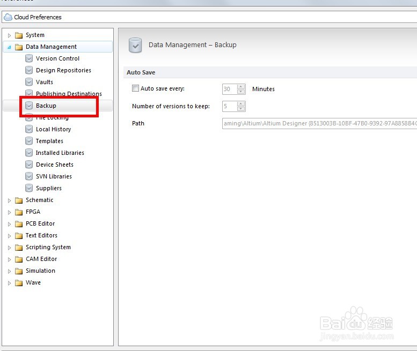Click the backup Path text field
Screen dimensions: 417x351
[319, 123]
